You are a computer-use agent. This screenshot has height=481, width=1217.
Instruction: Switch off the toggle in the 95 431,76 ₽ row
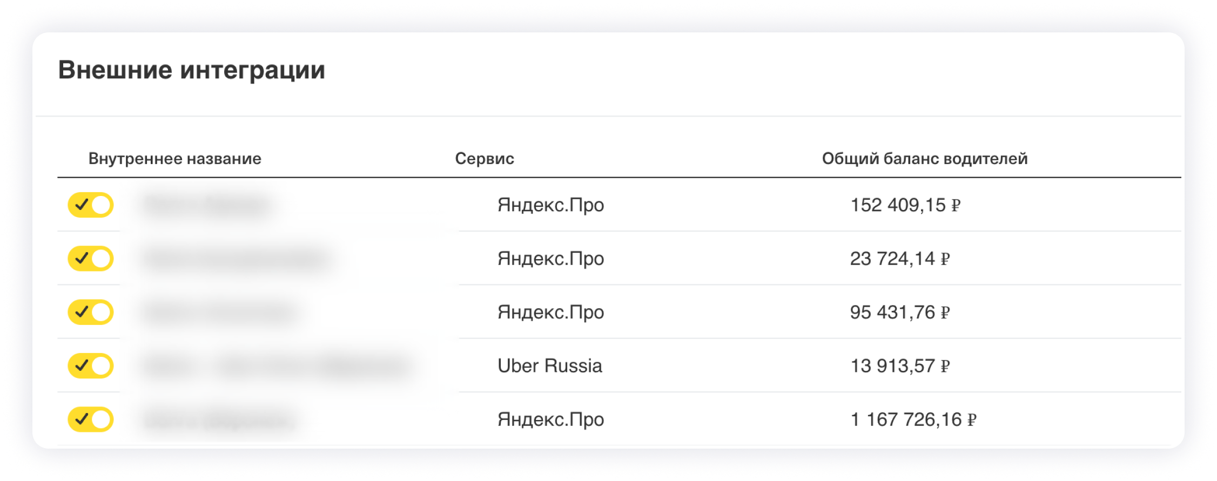[91, 312]
